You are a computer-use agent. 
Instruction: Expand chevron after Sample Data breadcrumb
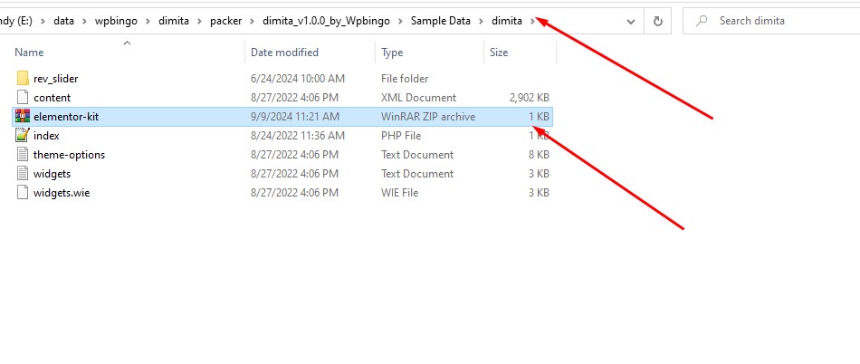(484, 21)
